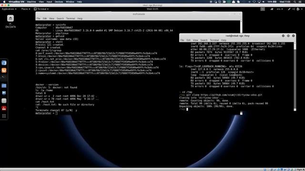Open Terminal menu in root@nkali /tmp terminal
The width and height of the screenshot is (305, 171).
pyautogui.click(x=214, y=40)
